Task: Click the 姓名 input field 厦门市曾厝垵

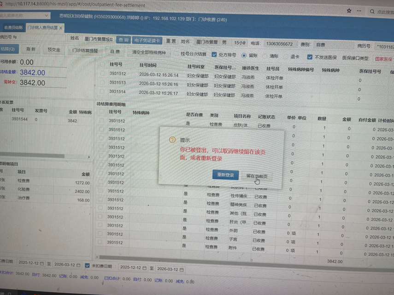Action: [99, 39]
